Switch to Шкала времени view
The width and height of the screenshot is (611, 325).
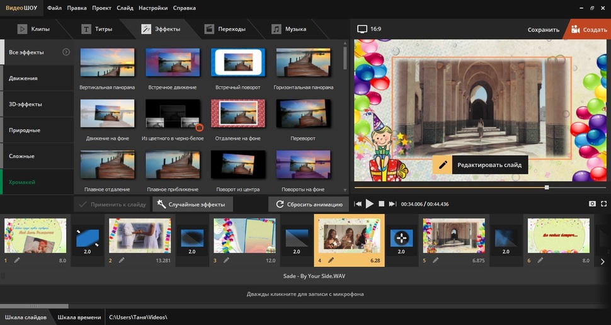79,317
